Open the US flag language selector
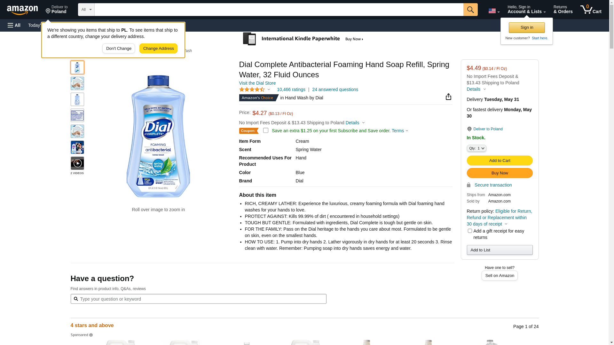 [494, 11]
